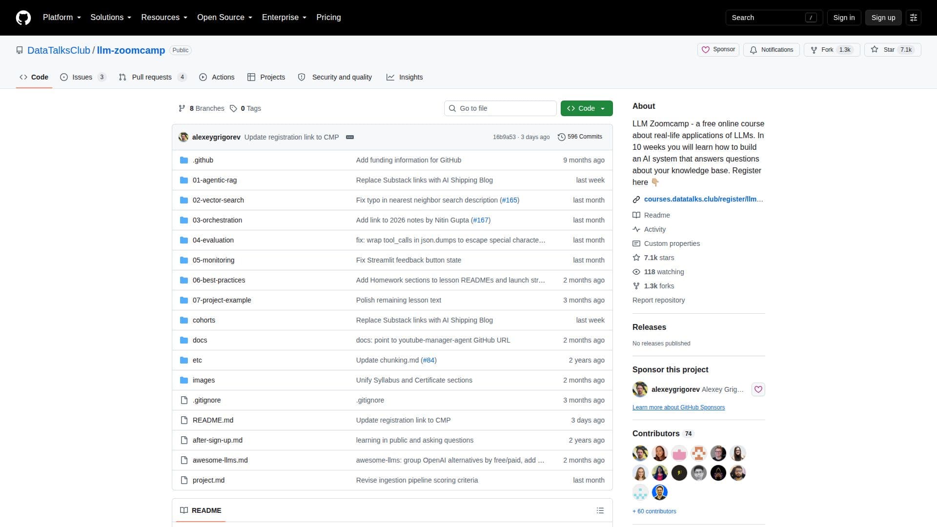This screenshot has height=527, width=937.
Task: Click the Readme book icon in About
Action: click(x=636, y=215)
